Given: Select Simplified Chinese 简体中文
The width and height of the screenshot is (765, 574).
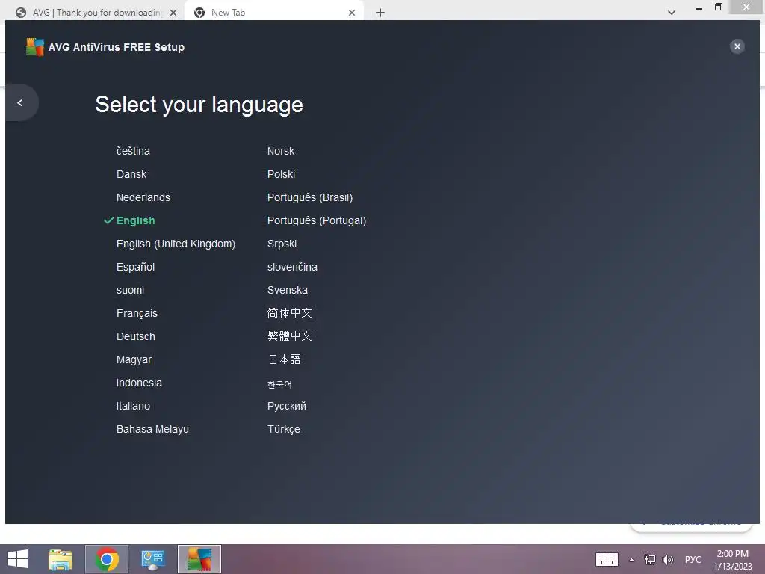Looking at the screenshot, I should tap(289, 313).
